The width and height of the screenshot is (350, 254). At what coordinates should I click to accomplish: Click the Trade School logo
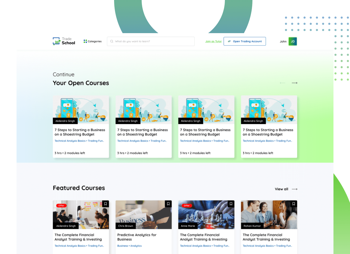pos(64,41)
